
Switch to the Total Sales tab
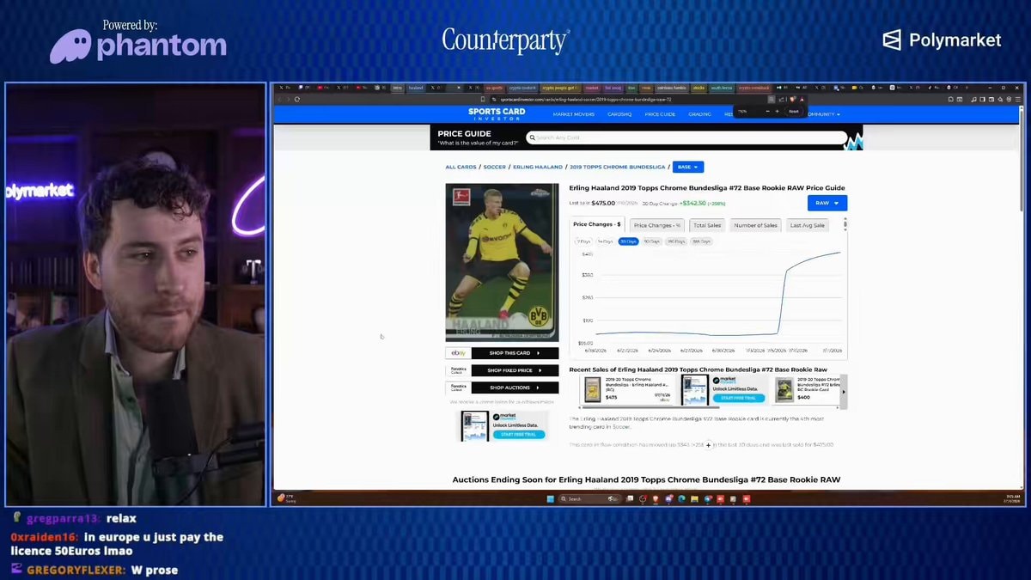coord(707,225)
